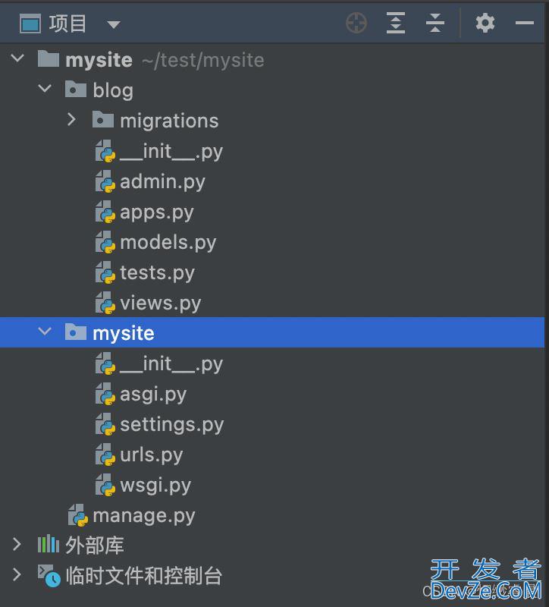The width and height of the screenshot is (549, 607).
Task: Select views.py file
Action: pyautogui.click(x=272, y=302)
